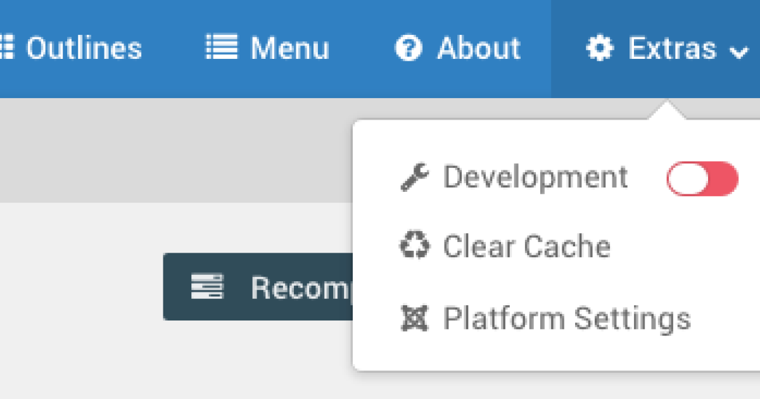Click the Platform Settings Joomla icon

point(414,318)
